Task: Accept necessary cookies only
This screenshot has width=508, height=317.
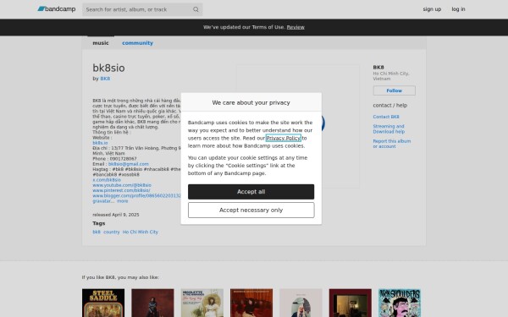Action: 251,210
